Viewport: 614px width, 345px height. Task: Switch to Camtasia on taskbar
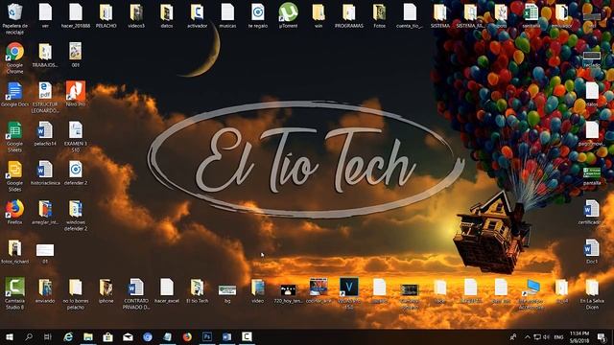click(247, 337)
